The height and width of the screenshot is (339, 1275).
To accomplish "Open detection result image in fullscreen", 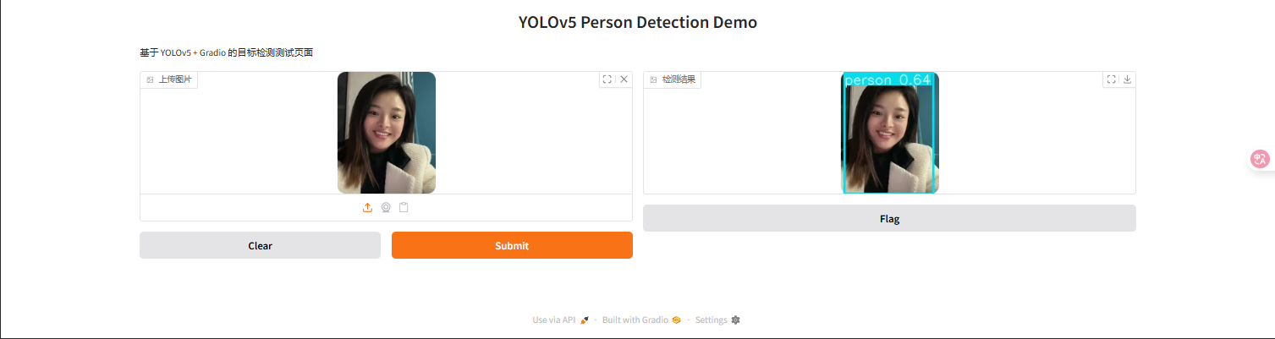I will (x=1110, y=79).
